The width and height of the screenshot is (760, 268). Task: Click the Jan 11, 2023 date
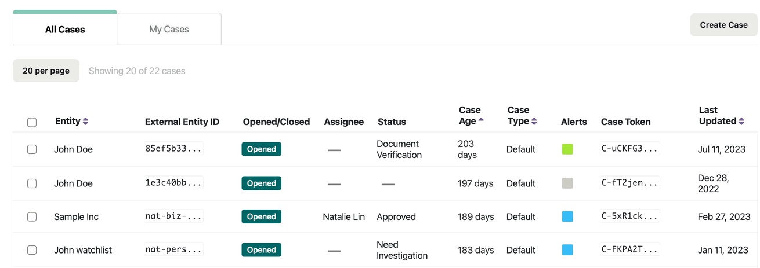pyautogui.click(x=724, y=250)
